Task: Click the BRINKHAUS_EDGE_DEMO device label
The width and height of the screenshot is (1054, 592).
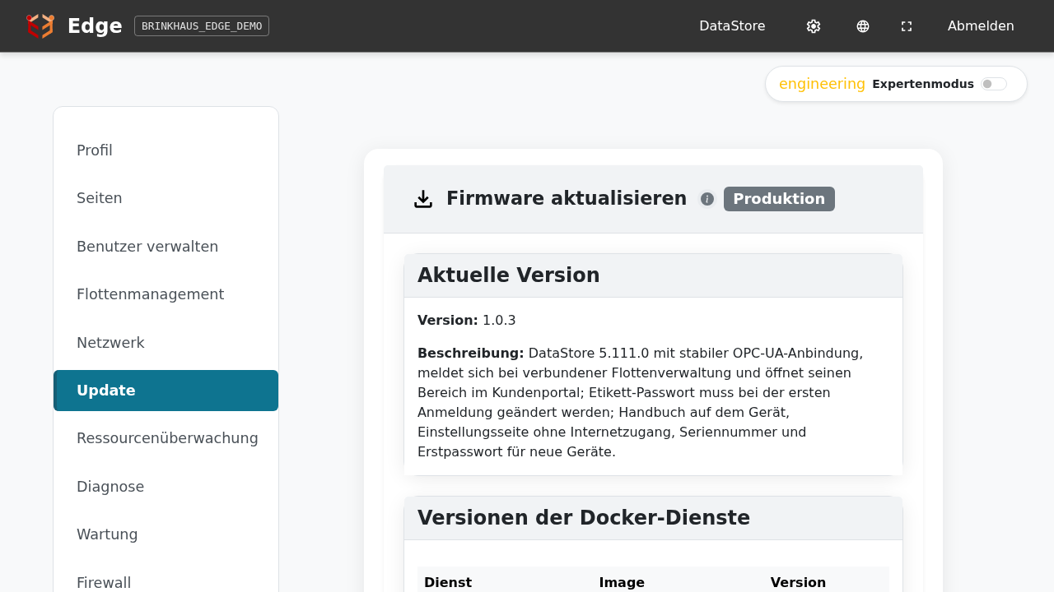Action: tap(202, 26)
